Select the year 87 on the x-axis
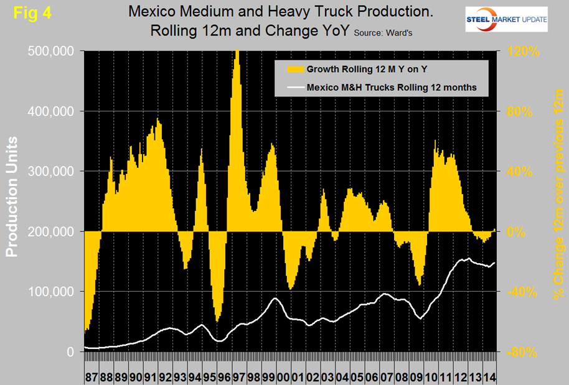569x385 pixels. 92,377
